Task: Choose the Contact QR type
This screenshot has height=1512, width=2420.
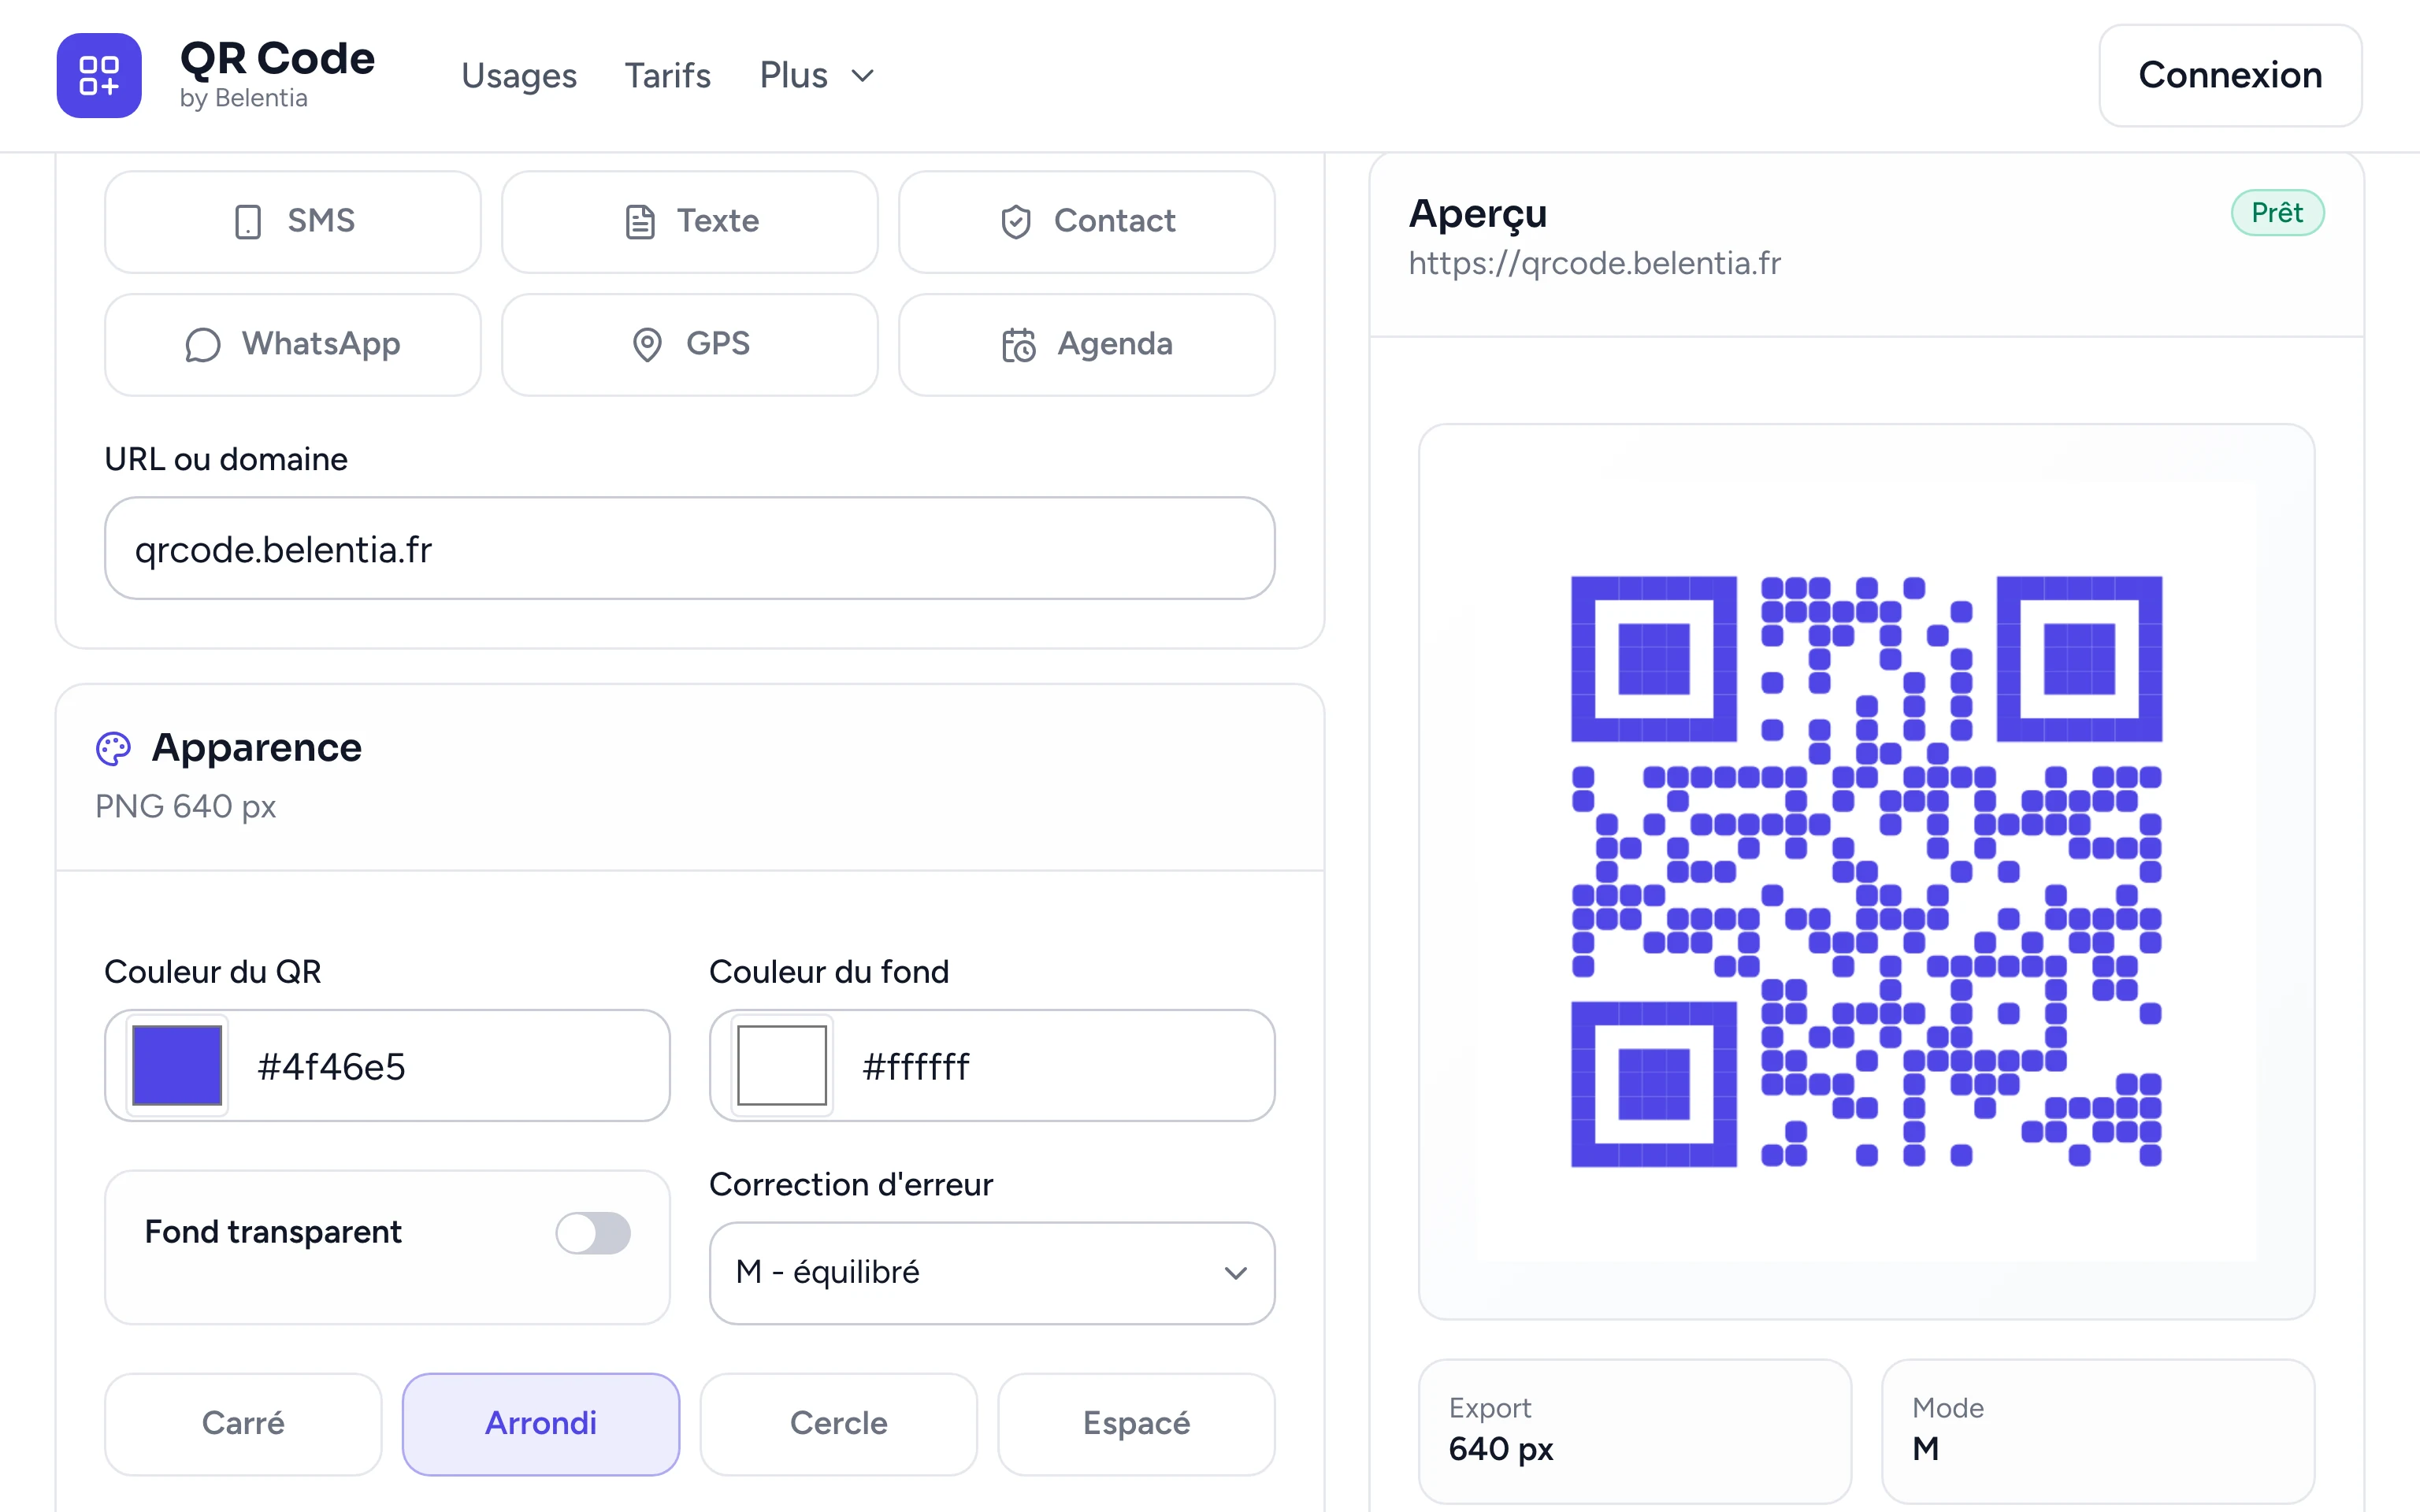Action: point(1087,221)
